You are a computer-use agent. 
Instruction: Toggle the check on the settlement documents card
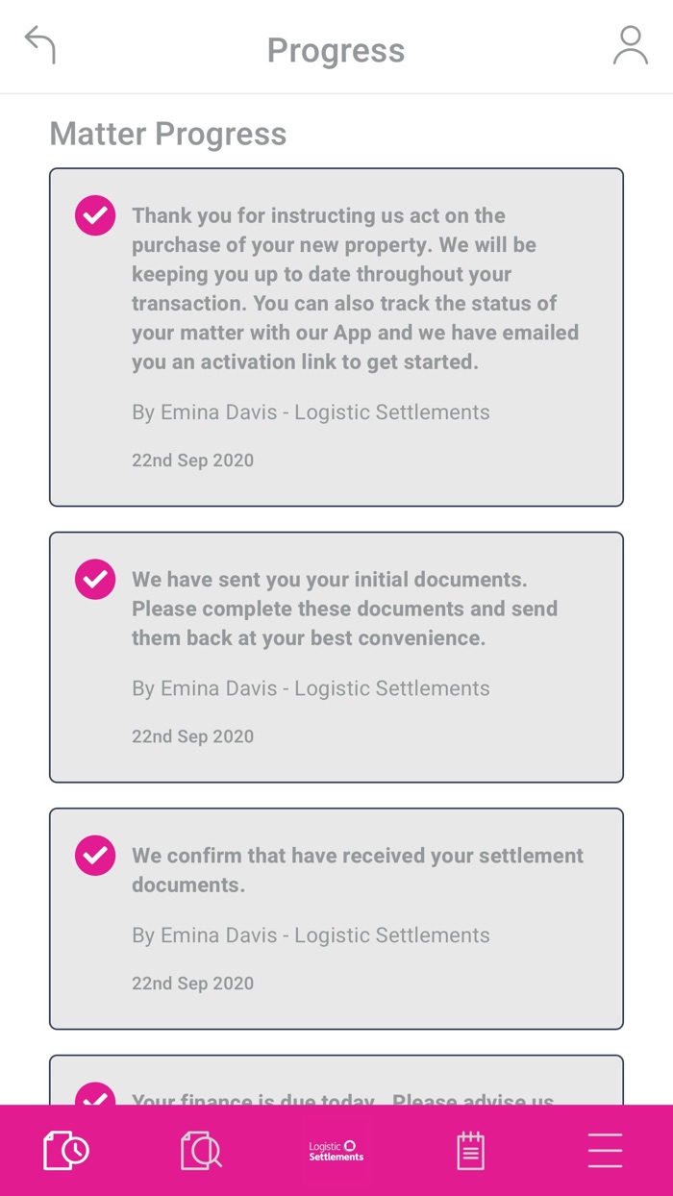[x=94, y=855]
